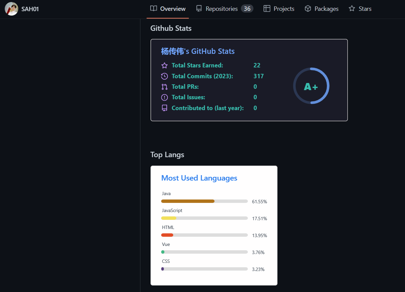
Task: Click the JavaScript yellow progress bar
Action: click(x=204, y=218)
